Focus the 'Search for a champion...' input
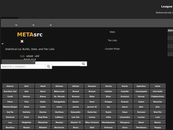The height and width of the screenshot is (130, 173). click(x=23, y=66)
